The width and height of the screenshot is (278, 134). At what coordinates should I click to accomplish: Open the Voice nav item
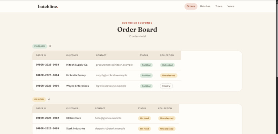tap(231, 6)
